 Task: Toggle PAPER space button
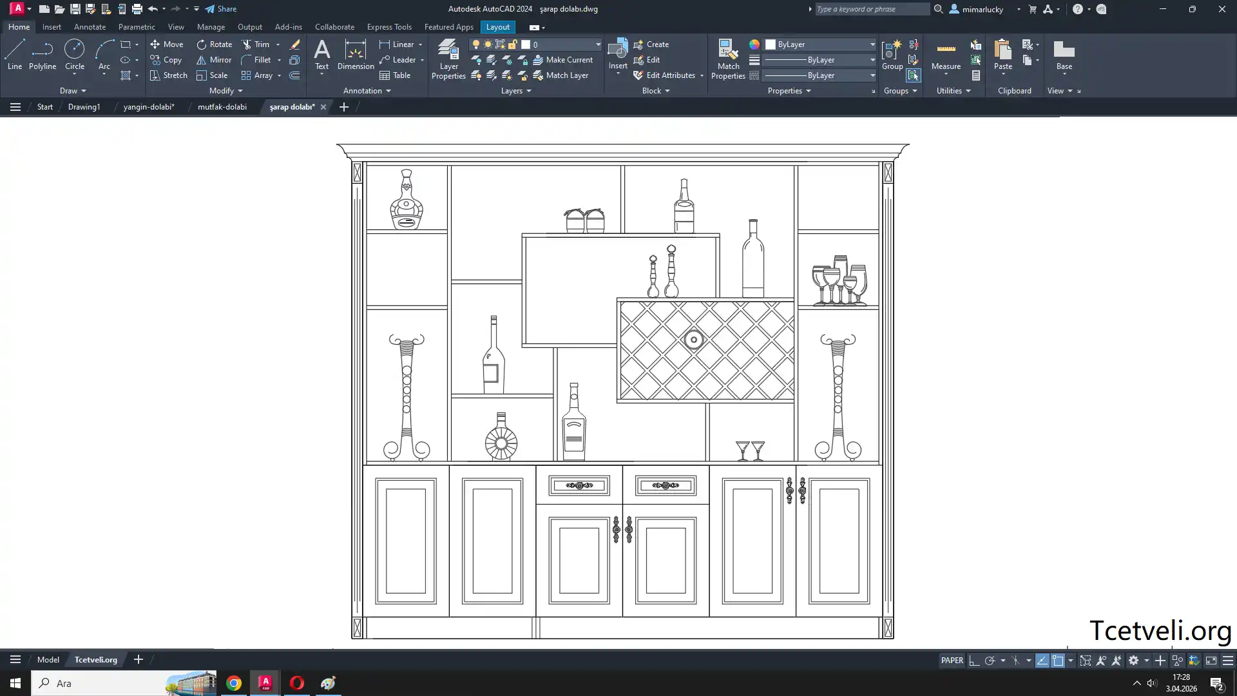(952, 661)
